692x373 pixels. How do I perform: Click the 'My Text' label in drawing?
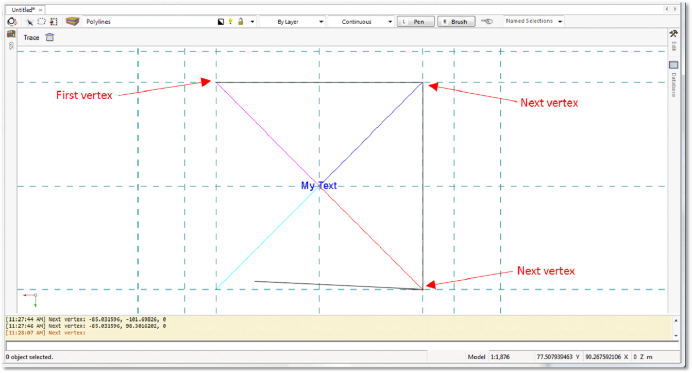[x=319, y=185]
